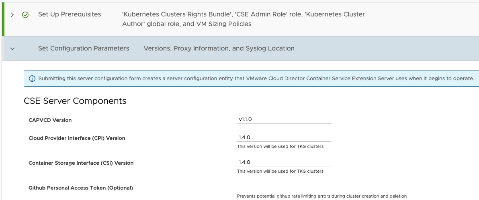Click the Github Personal Access Token label
Image resolution: width=479 pixels, height=200 pixels.
(81, 188)
